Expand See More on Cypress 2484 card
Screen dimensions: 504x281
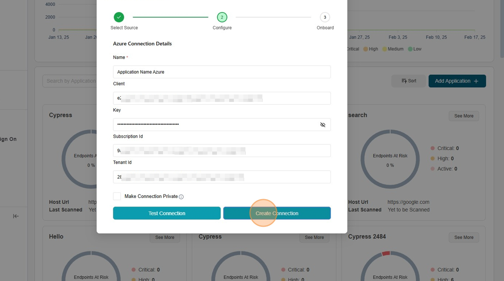click(463, 237)
